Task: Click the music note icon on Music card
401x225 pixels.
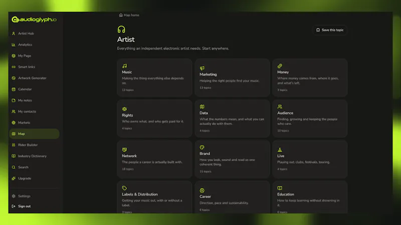Action: point(124,66)
